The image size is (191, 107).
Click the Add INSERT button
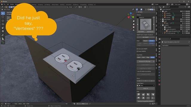click(141, 32)
